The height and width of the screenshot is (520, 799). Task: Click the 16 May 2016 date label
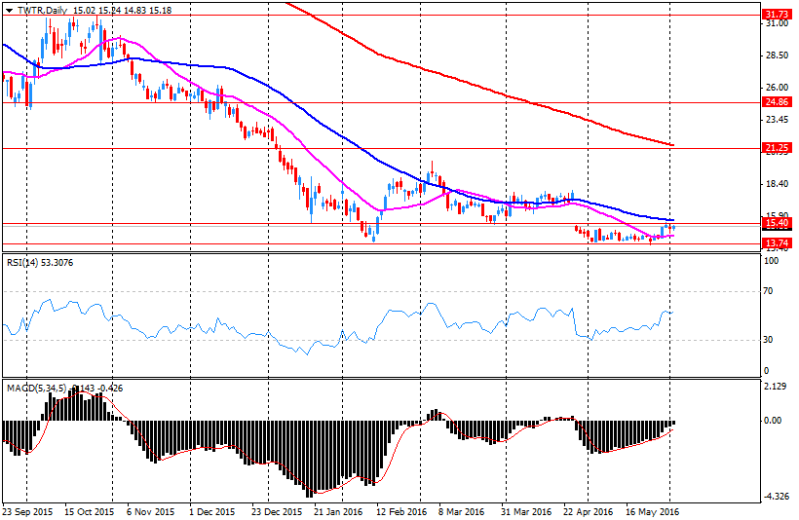point(653,510)
